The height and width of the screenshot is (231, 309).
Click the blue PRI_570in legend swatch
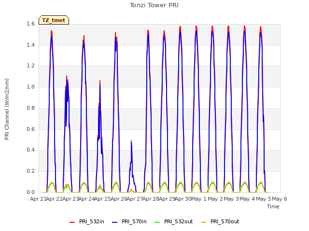(x=115, y=222)
